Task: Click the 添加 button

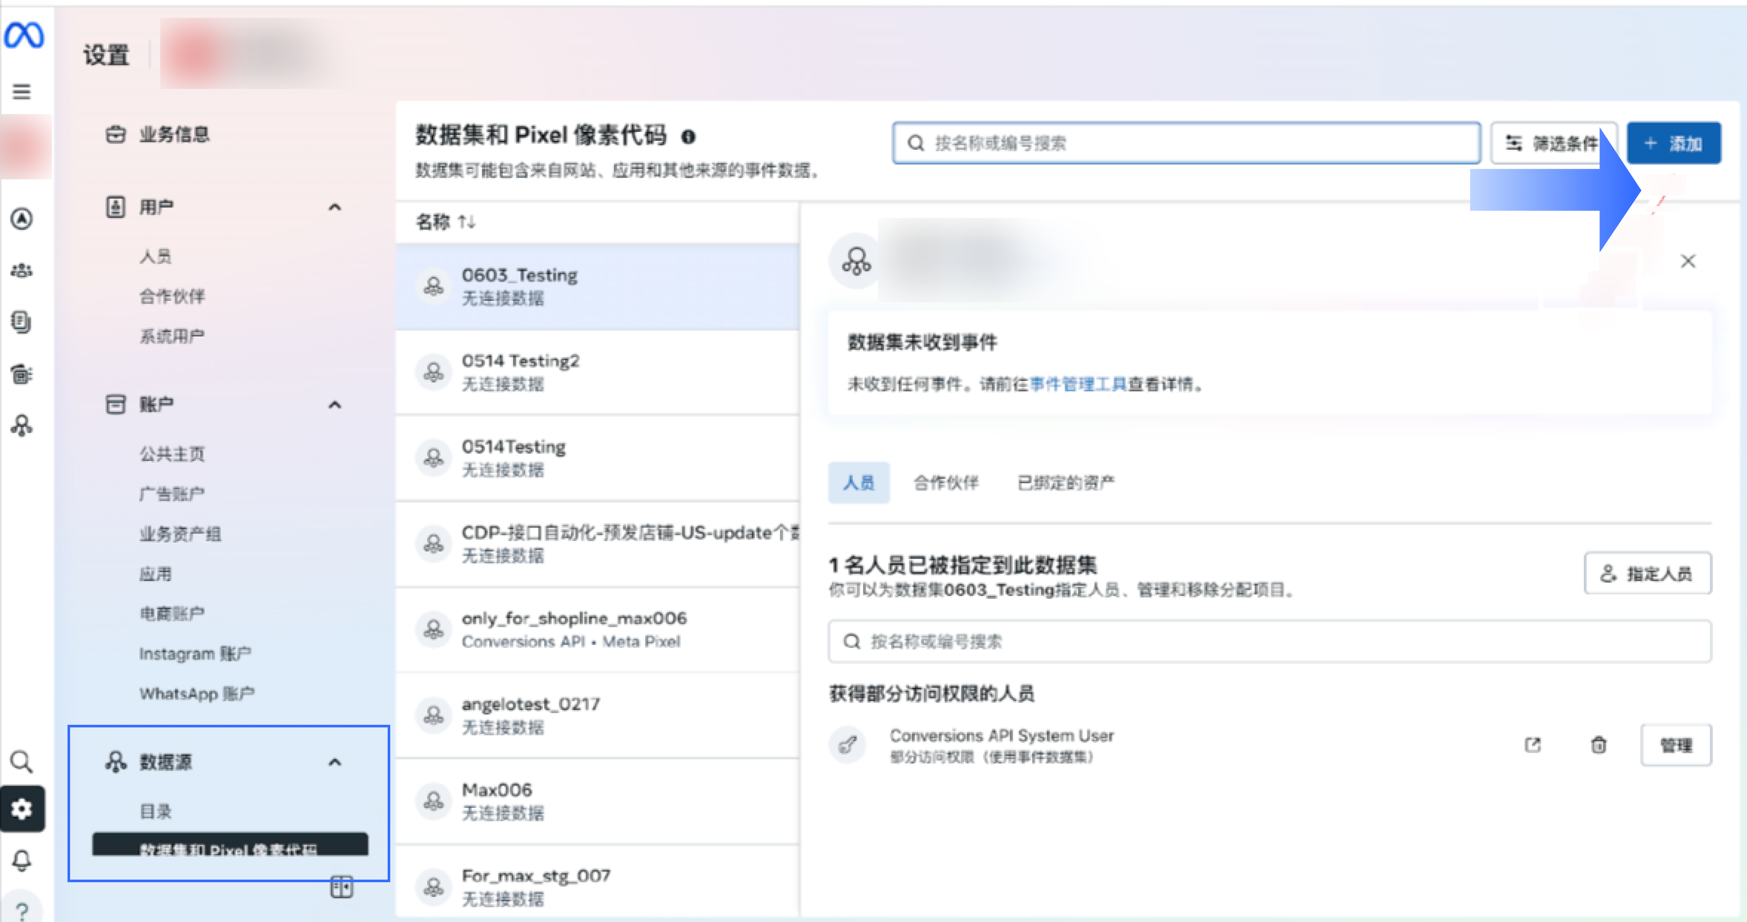Action: pyautogui.click(x=1674, y=143)
